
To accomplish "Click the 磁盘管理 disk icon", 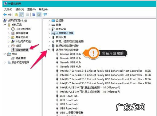I will tap(13, 58).
